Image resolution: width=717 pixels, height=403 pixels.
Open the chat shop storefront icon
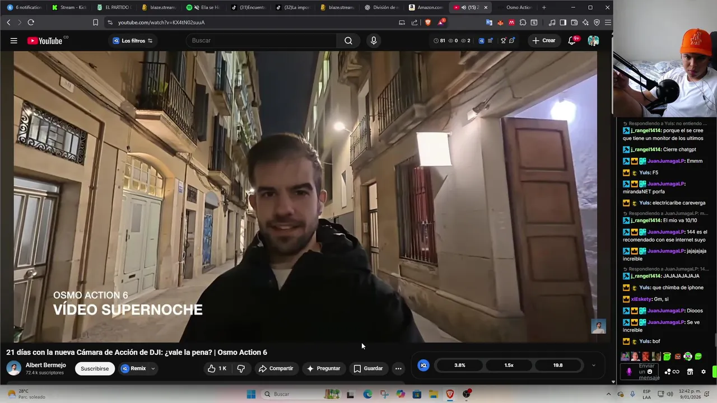point(690,372)
